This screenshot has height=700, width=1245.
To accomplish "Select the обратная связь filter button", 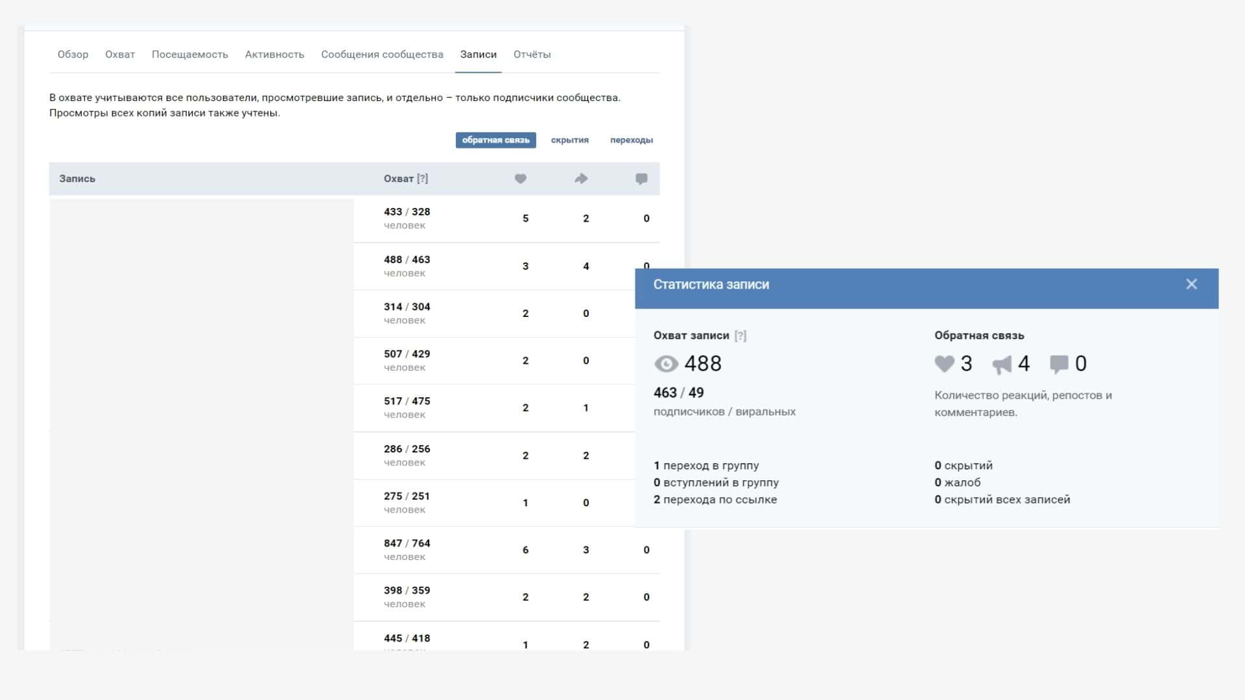I will 495,140.
